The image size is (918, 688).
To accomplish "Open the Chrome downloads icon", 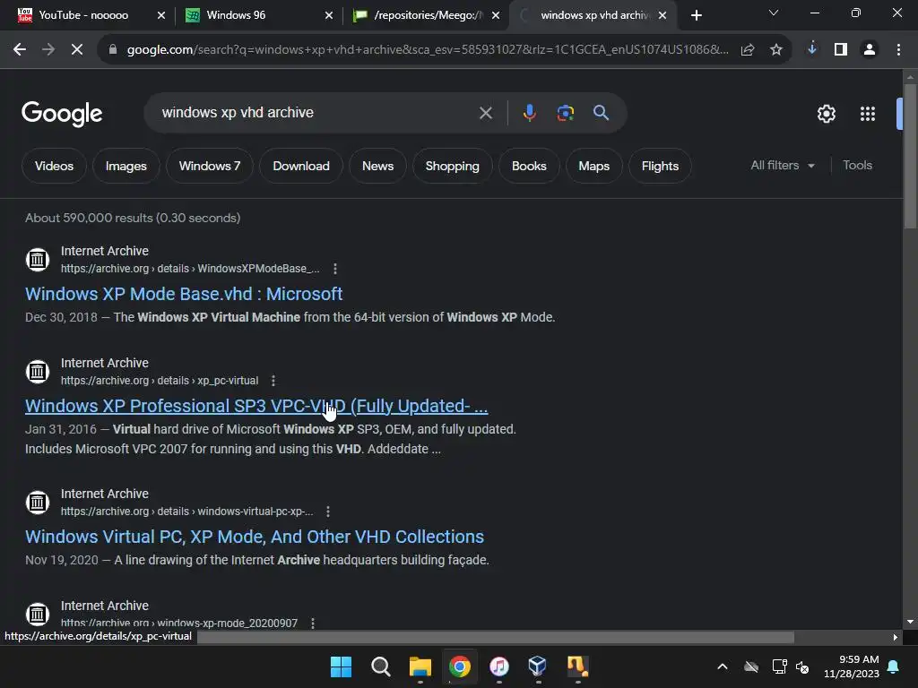I will click(x=812, y=49).
